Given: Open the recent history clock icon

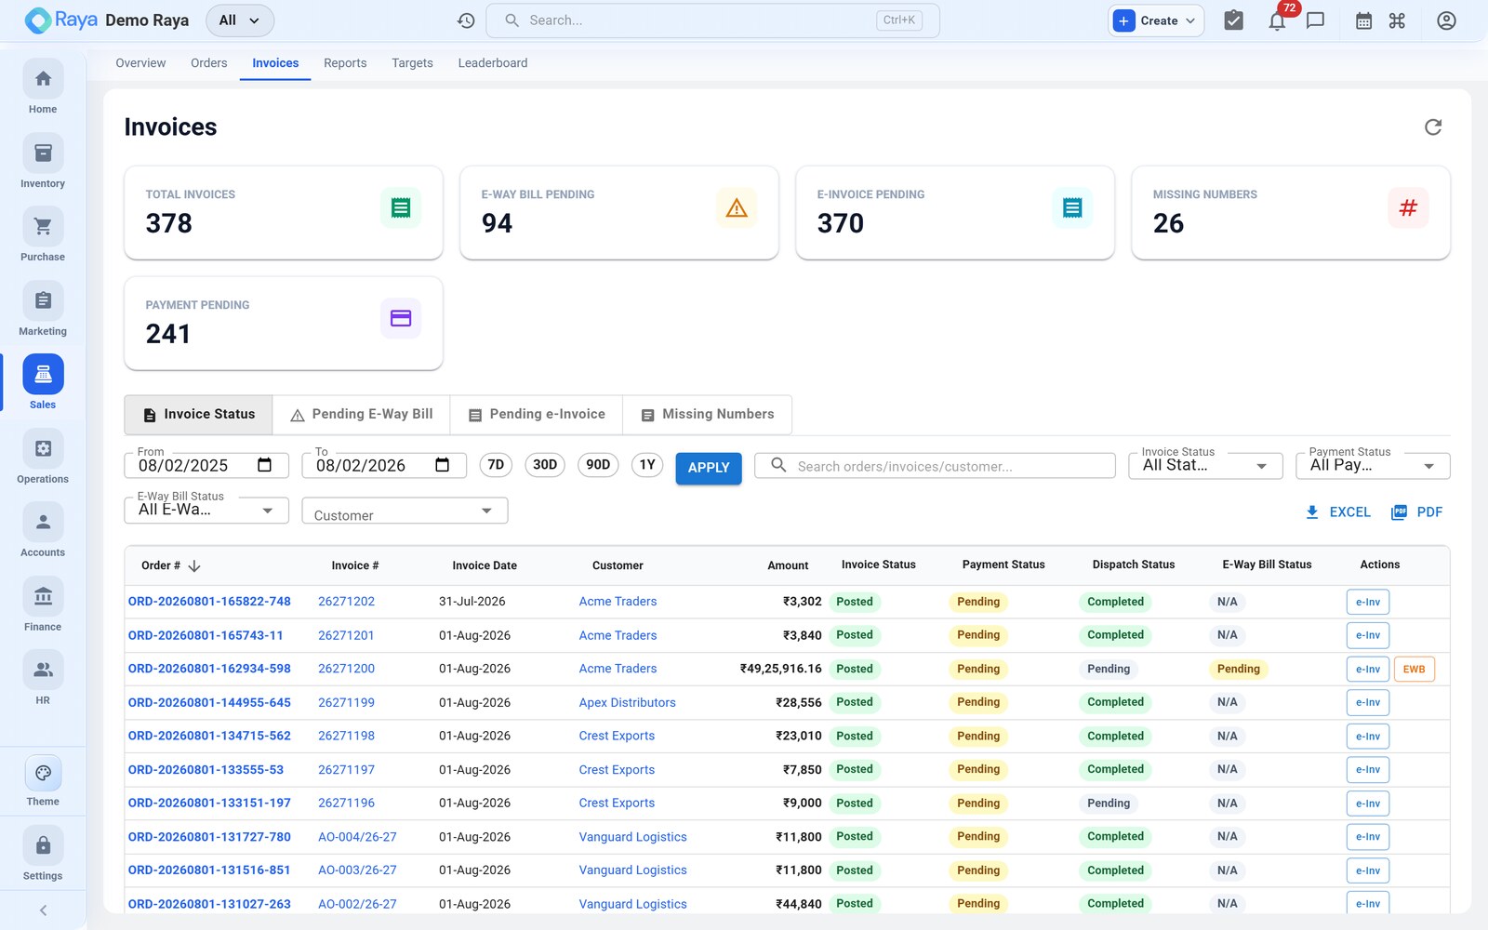Looking at the screenshot, I should point(466,20).
